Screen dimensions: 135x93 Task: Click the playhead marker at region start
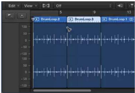(33, 20)
